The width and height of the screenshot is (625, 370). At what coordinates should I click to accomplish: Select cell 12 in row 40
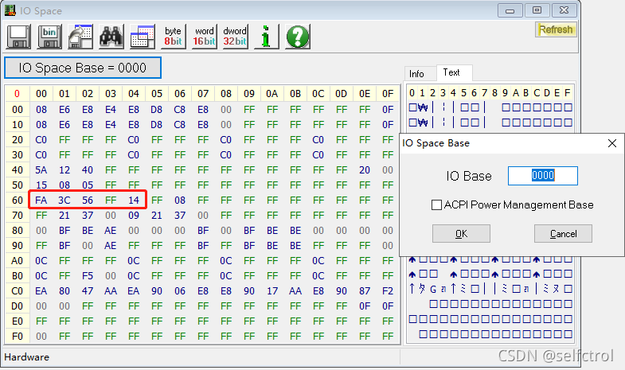pos(64,169)
